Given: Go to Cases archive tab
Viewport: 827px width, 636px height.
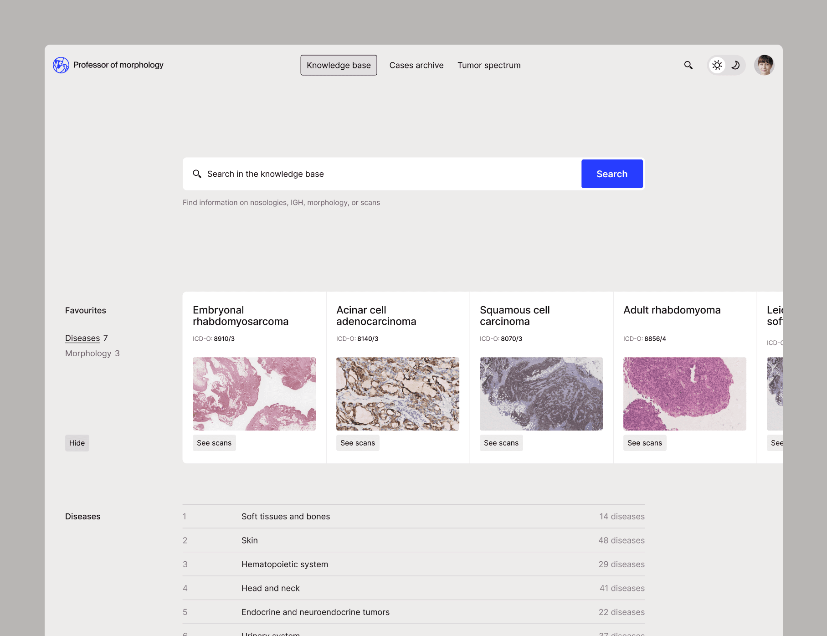Looking at the screenshot, I should pyautogui.click(x=416, y=65).
